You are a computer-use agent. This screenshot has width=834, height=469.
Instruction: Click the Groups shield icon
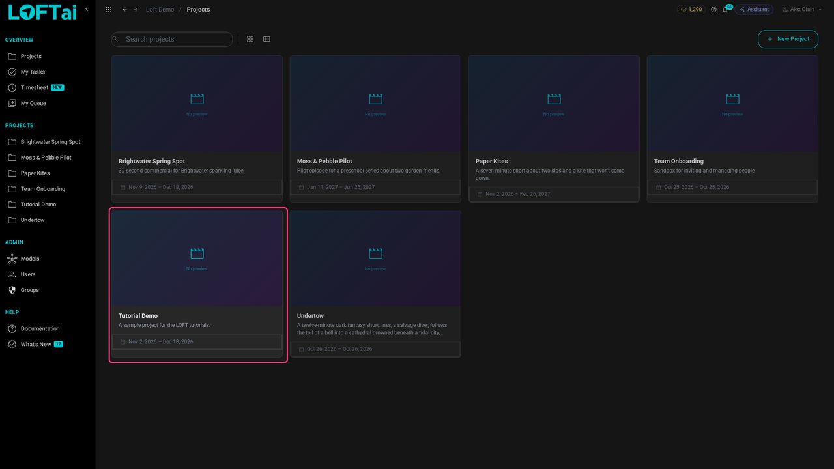(x=12, y=290)
